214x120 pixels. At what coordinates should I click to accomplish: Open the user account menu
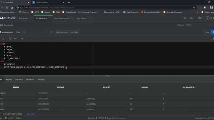[210, 18]
